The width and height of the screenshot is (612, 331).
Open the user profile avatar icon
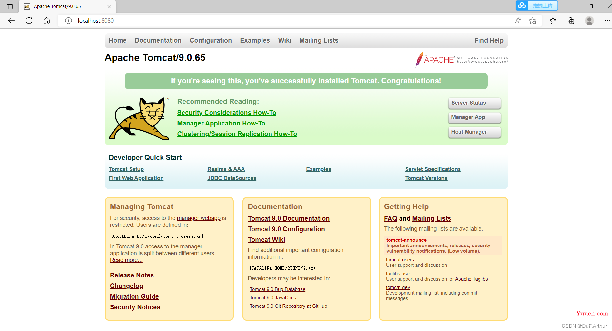589,21
